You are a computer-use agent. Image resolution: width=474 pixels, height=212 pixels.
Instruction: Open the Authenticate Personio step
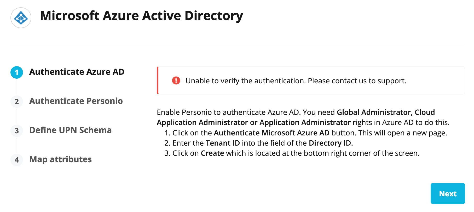(76, 101)
